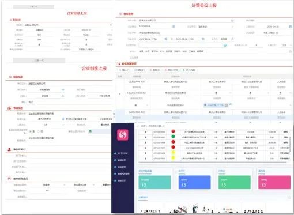Screen dimensions: 294x215
Task: Click the edit pencil icon next to attachment link
Action: pos(231,104)
